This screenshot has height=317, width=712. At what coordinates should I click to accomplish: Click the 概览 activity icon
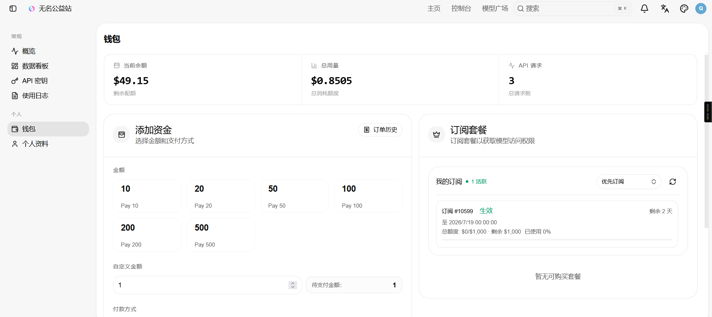(15, 51)
